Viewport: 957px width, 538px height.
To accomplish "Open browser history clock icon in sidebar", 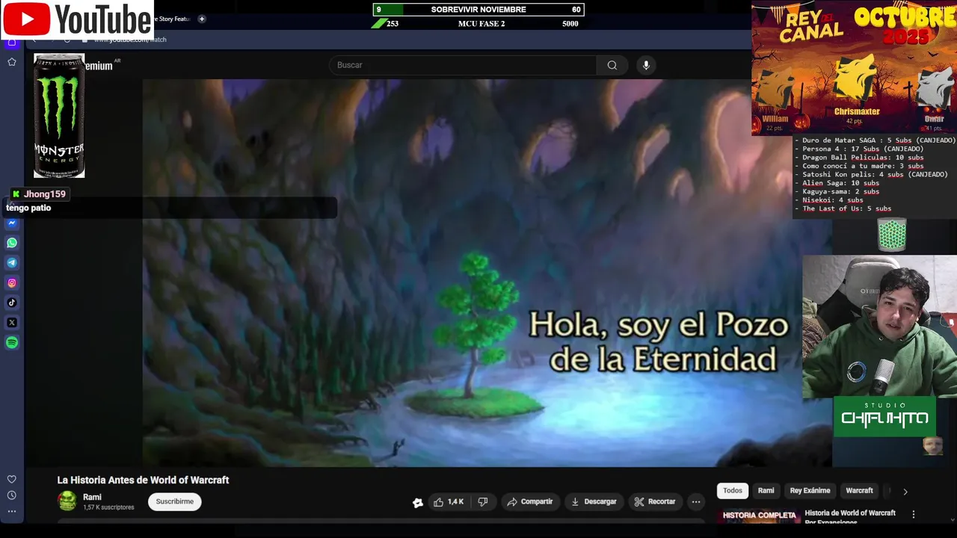I will (x=12, y=495).
